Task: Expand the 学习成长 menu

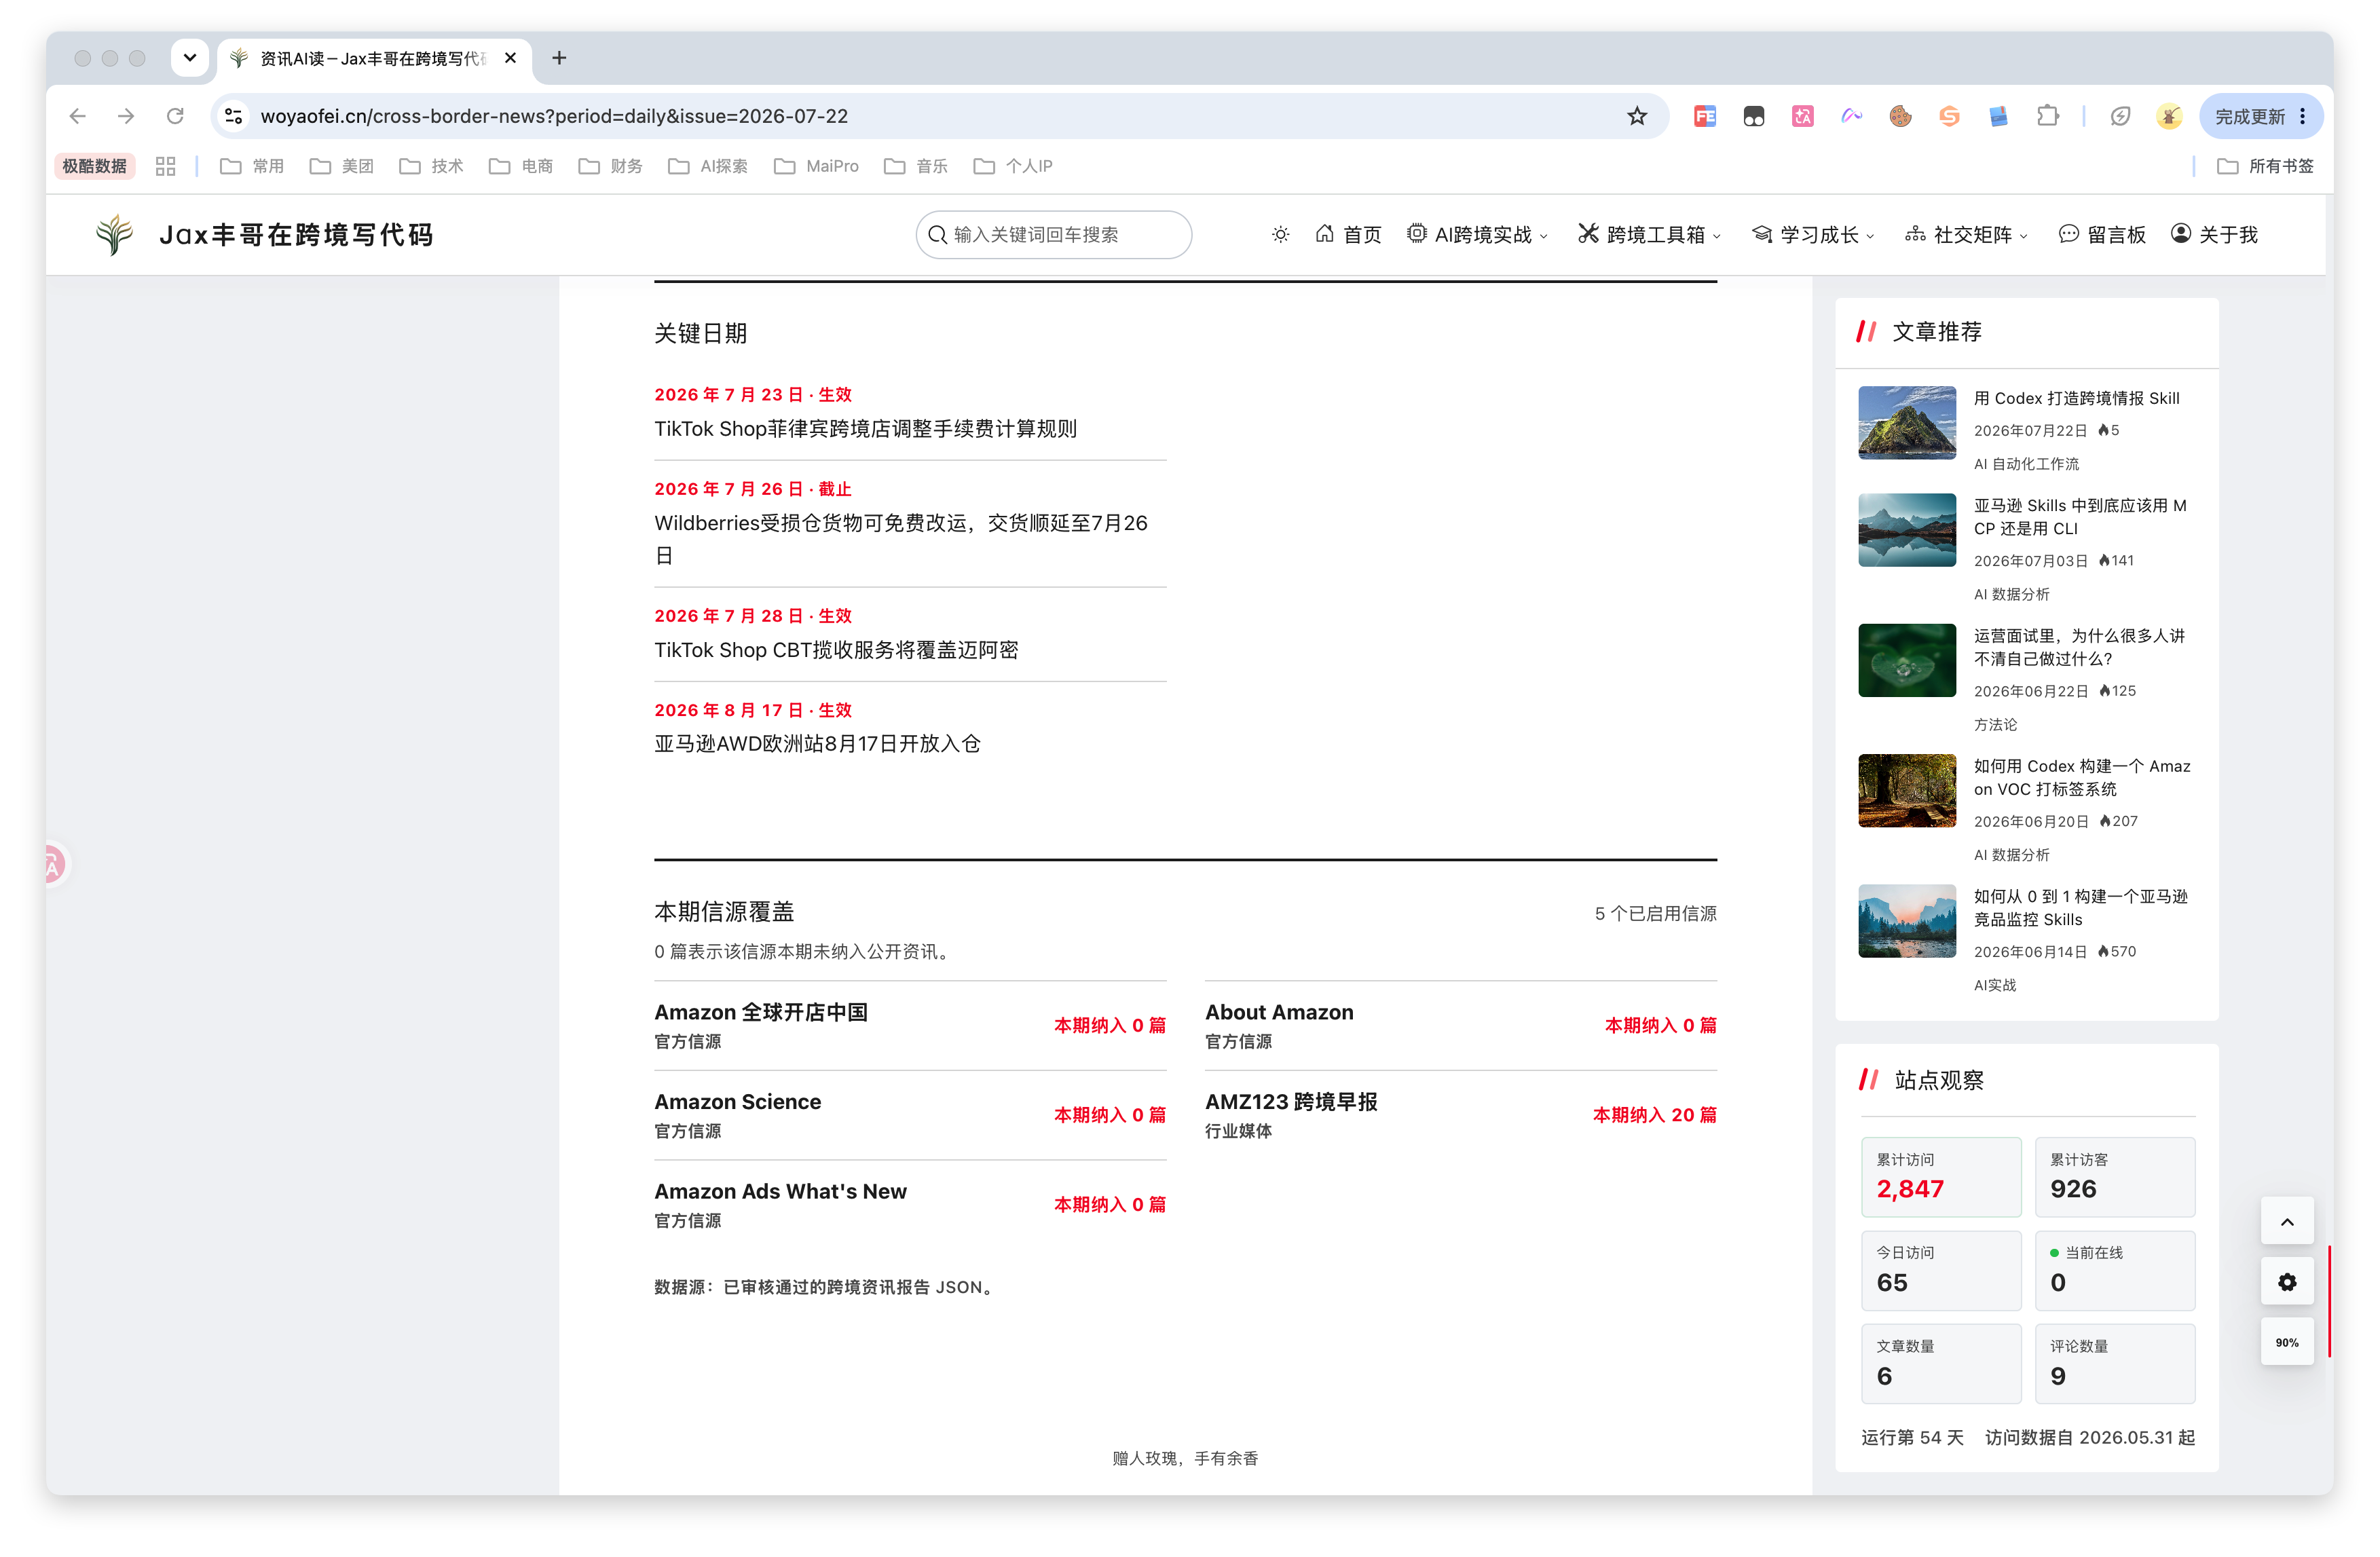Action: [1813, 235]
